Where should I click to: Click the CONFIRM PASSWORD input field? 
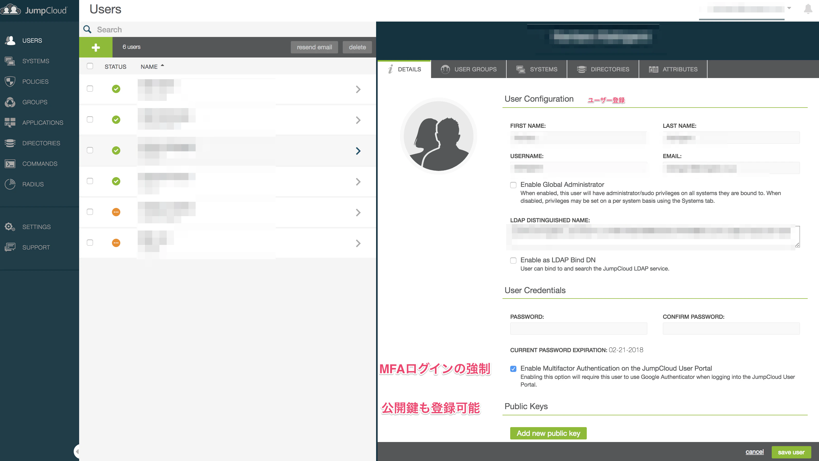coord(731,329)
